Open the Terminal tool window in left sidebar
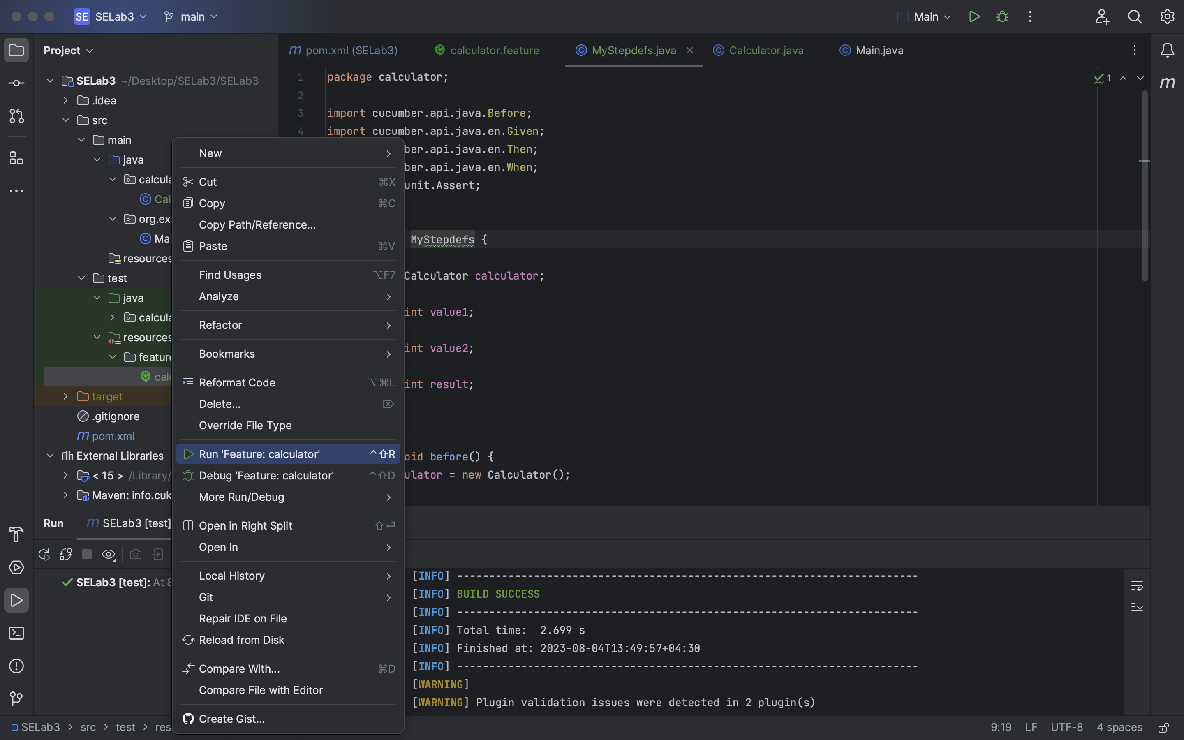 (x=16, y=633)
